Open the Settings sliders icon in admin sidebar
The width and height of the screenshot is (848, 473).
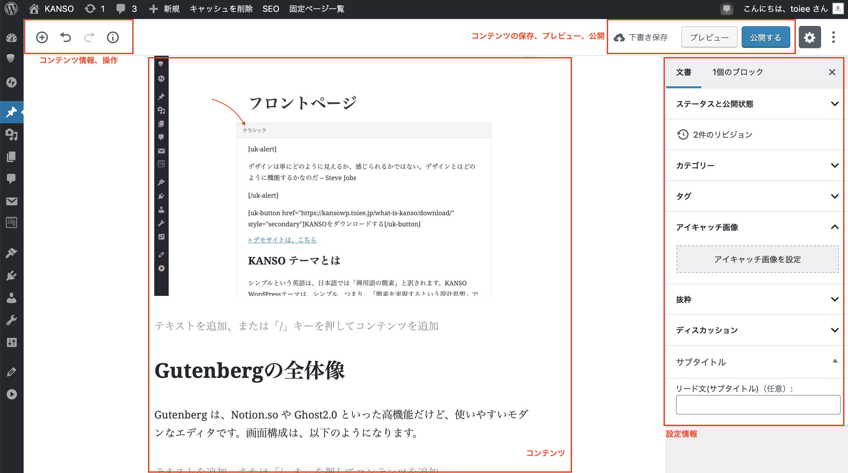(11, 342)
